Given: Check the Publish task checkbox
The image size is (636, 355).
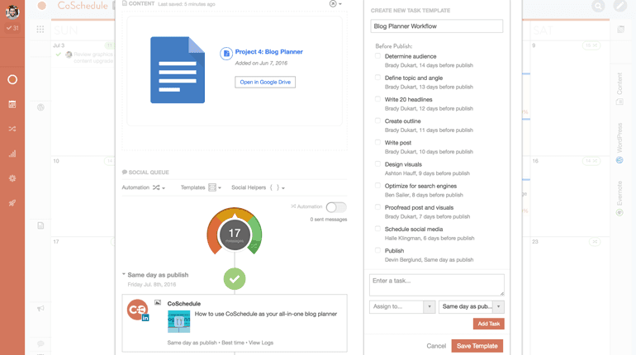Looking at the screenshot, I should point(377,250).
